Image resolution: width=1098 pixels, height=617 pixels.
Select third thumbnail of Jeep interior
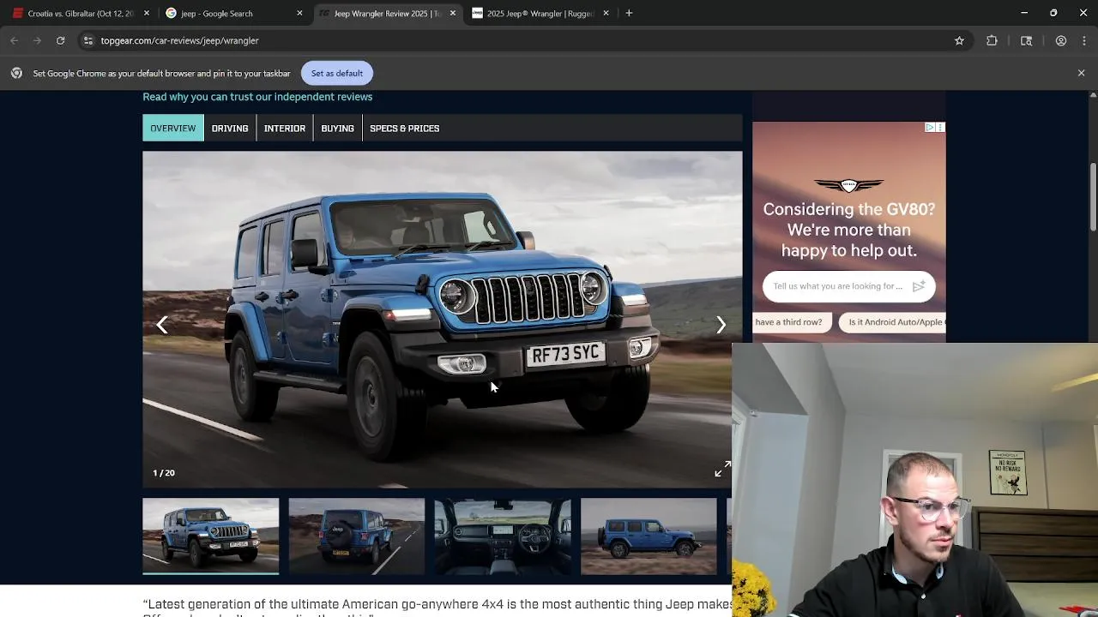coord(503,536)
